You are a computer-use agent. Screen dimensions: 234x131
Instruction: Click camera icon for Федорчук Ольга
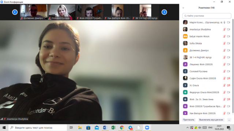pyautogui.click(x=229, y=92)
